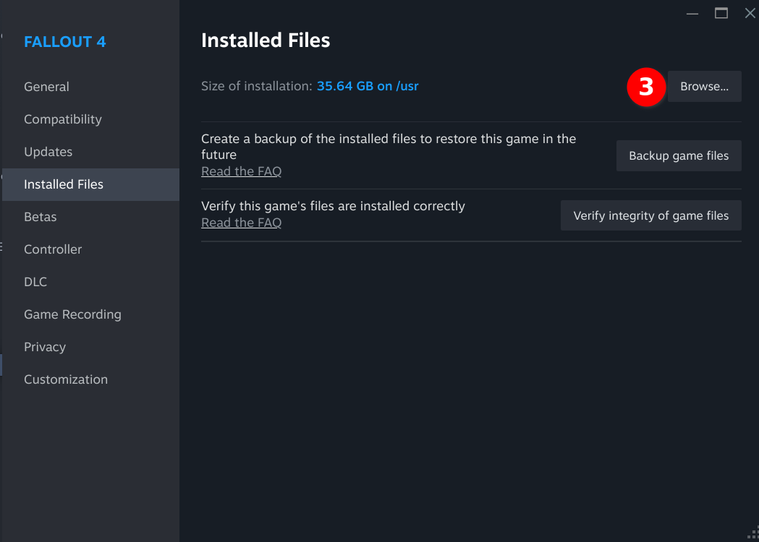Verify integrity of game files
Viewport: 759px width, 542px height.
tap(651, 215)
